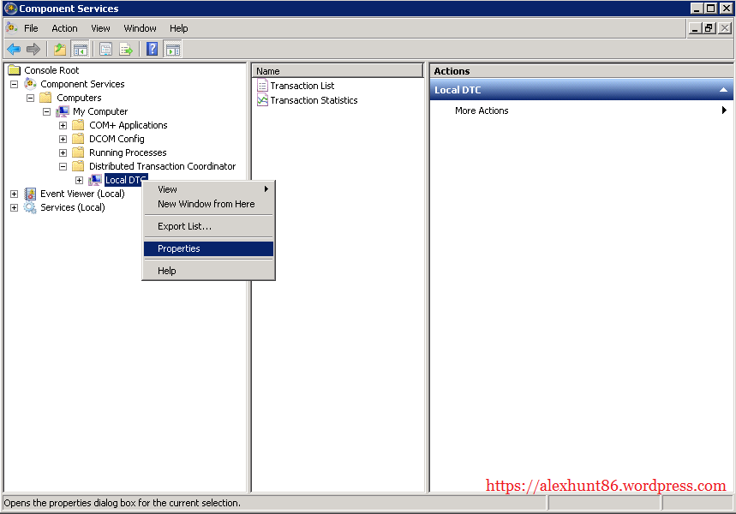Image resolution: width=736 pixels, height=514 pixels.
Task: Open the Action menu
Action: (64, 28)
